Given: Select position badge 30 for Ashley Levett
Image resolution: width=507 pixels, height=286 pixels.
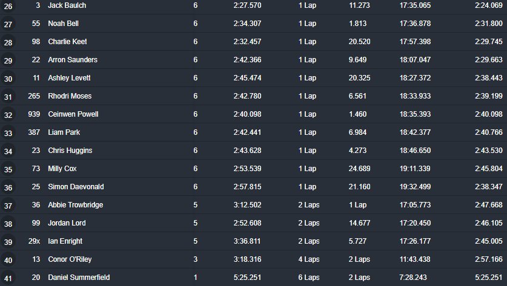Looking at the screenshot, I should [8, 79].
